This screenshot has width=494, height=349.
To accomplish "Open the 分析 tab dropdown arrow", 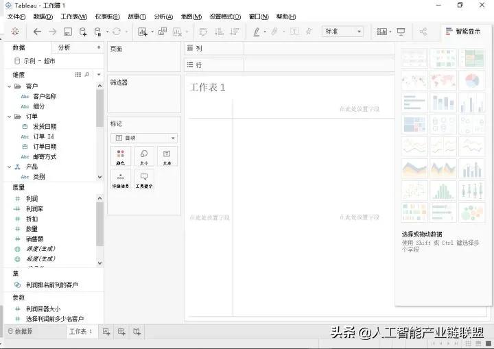I will (99, 47).
